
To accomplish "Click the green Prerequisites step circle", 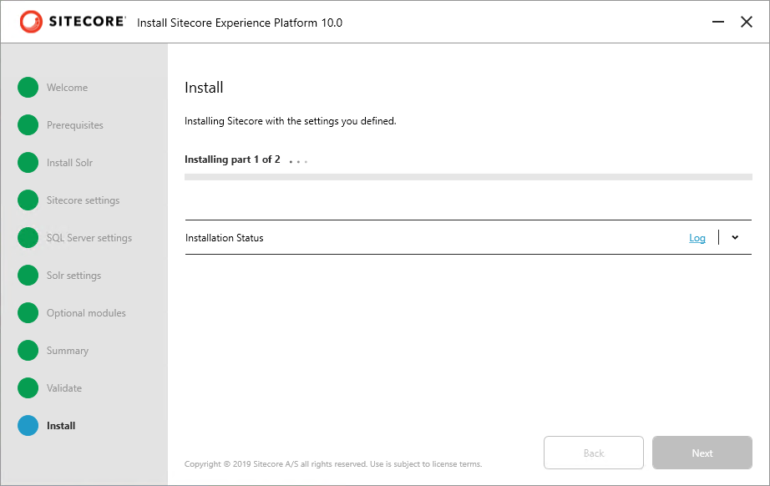I will point(28,124).
